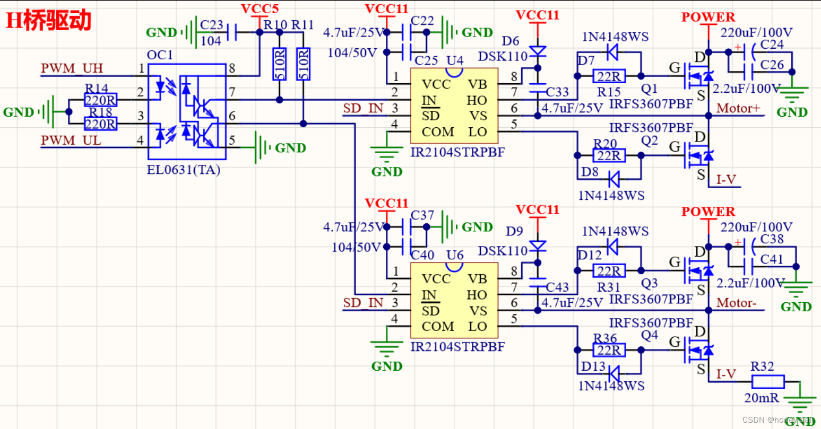
Task: Click the POWER label above Q1
Action: point(708,17)
